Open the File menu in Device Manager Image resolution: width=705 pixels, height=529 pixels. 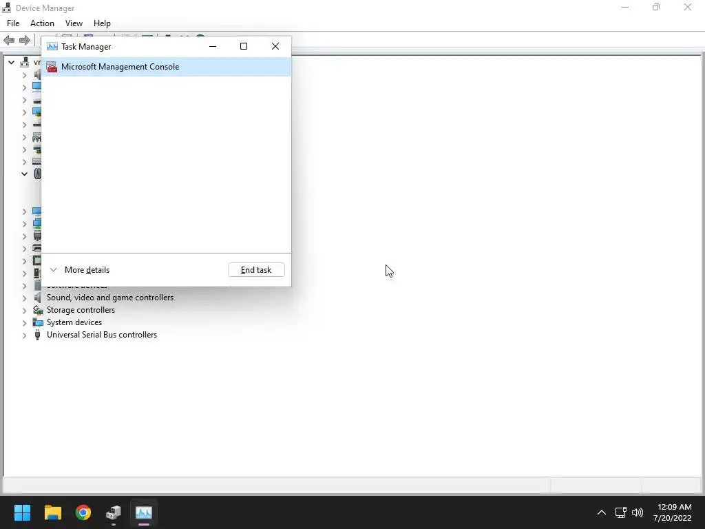(x=13, y=23)
